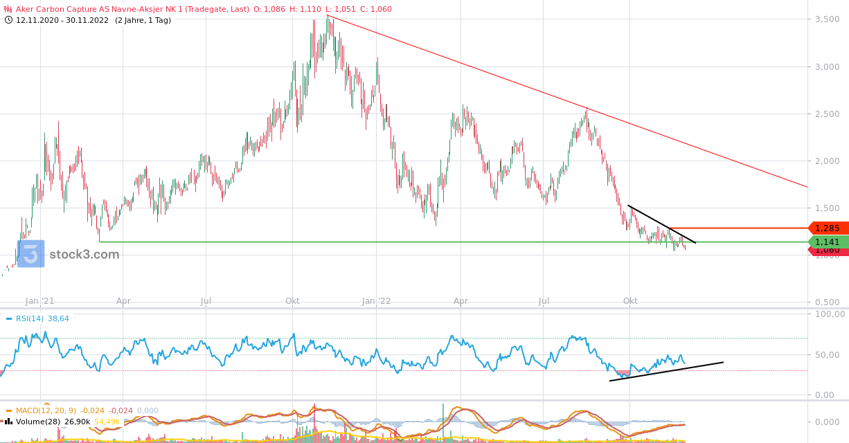The width and height of the screenshot is (849, 443).
Task: Click the clock icon beside the date range
Action: tap(8, 19)
